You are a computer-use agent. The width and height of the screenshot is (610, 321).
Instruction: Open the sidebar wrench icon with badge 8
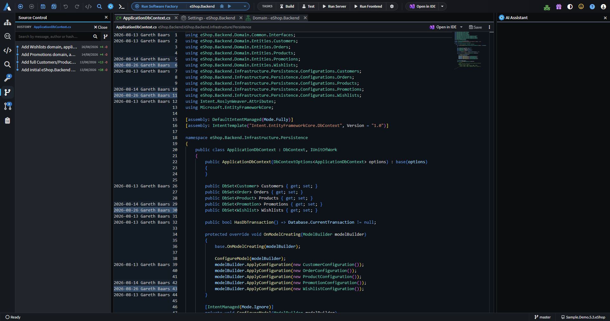coord(8,78)
